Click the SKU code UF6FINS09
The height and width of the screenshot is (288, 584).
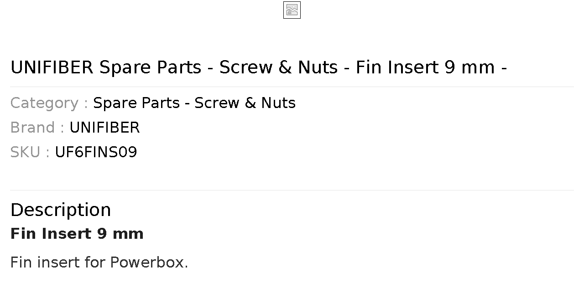pos(96,152)
